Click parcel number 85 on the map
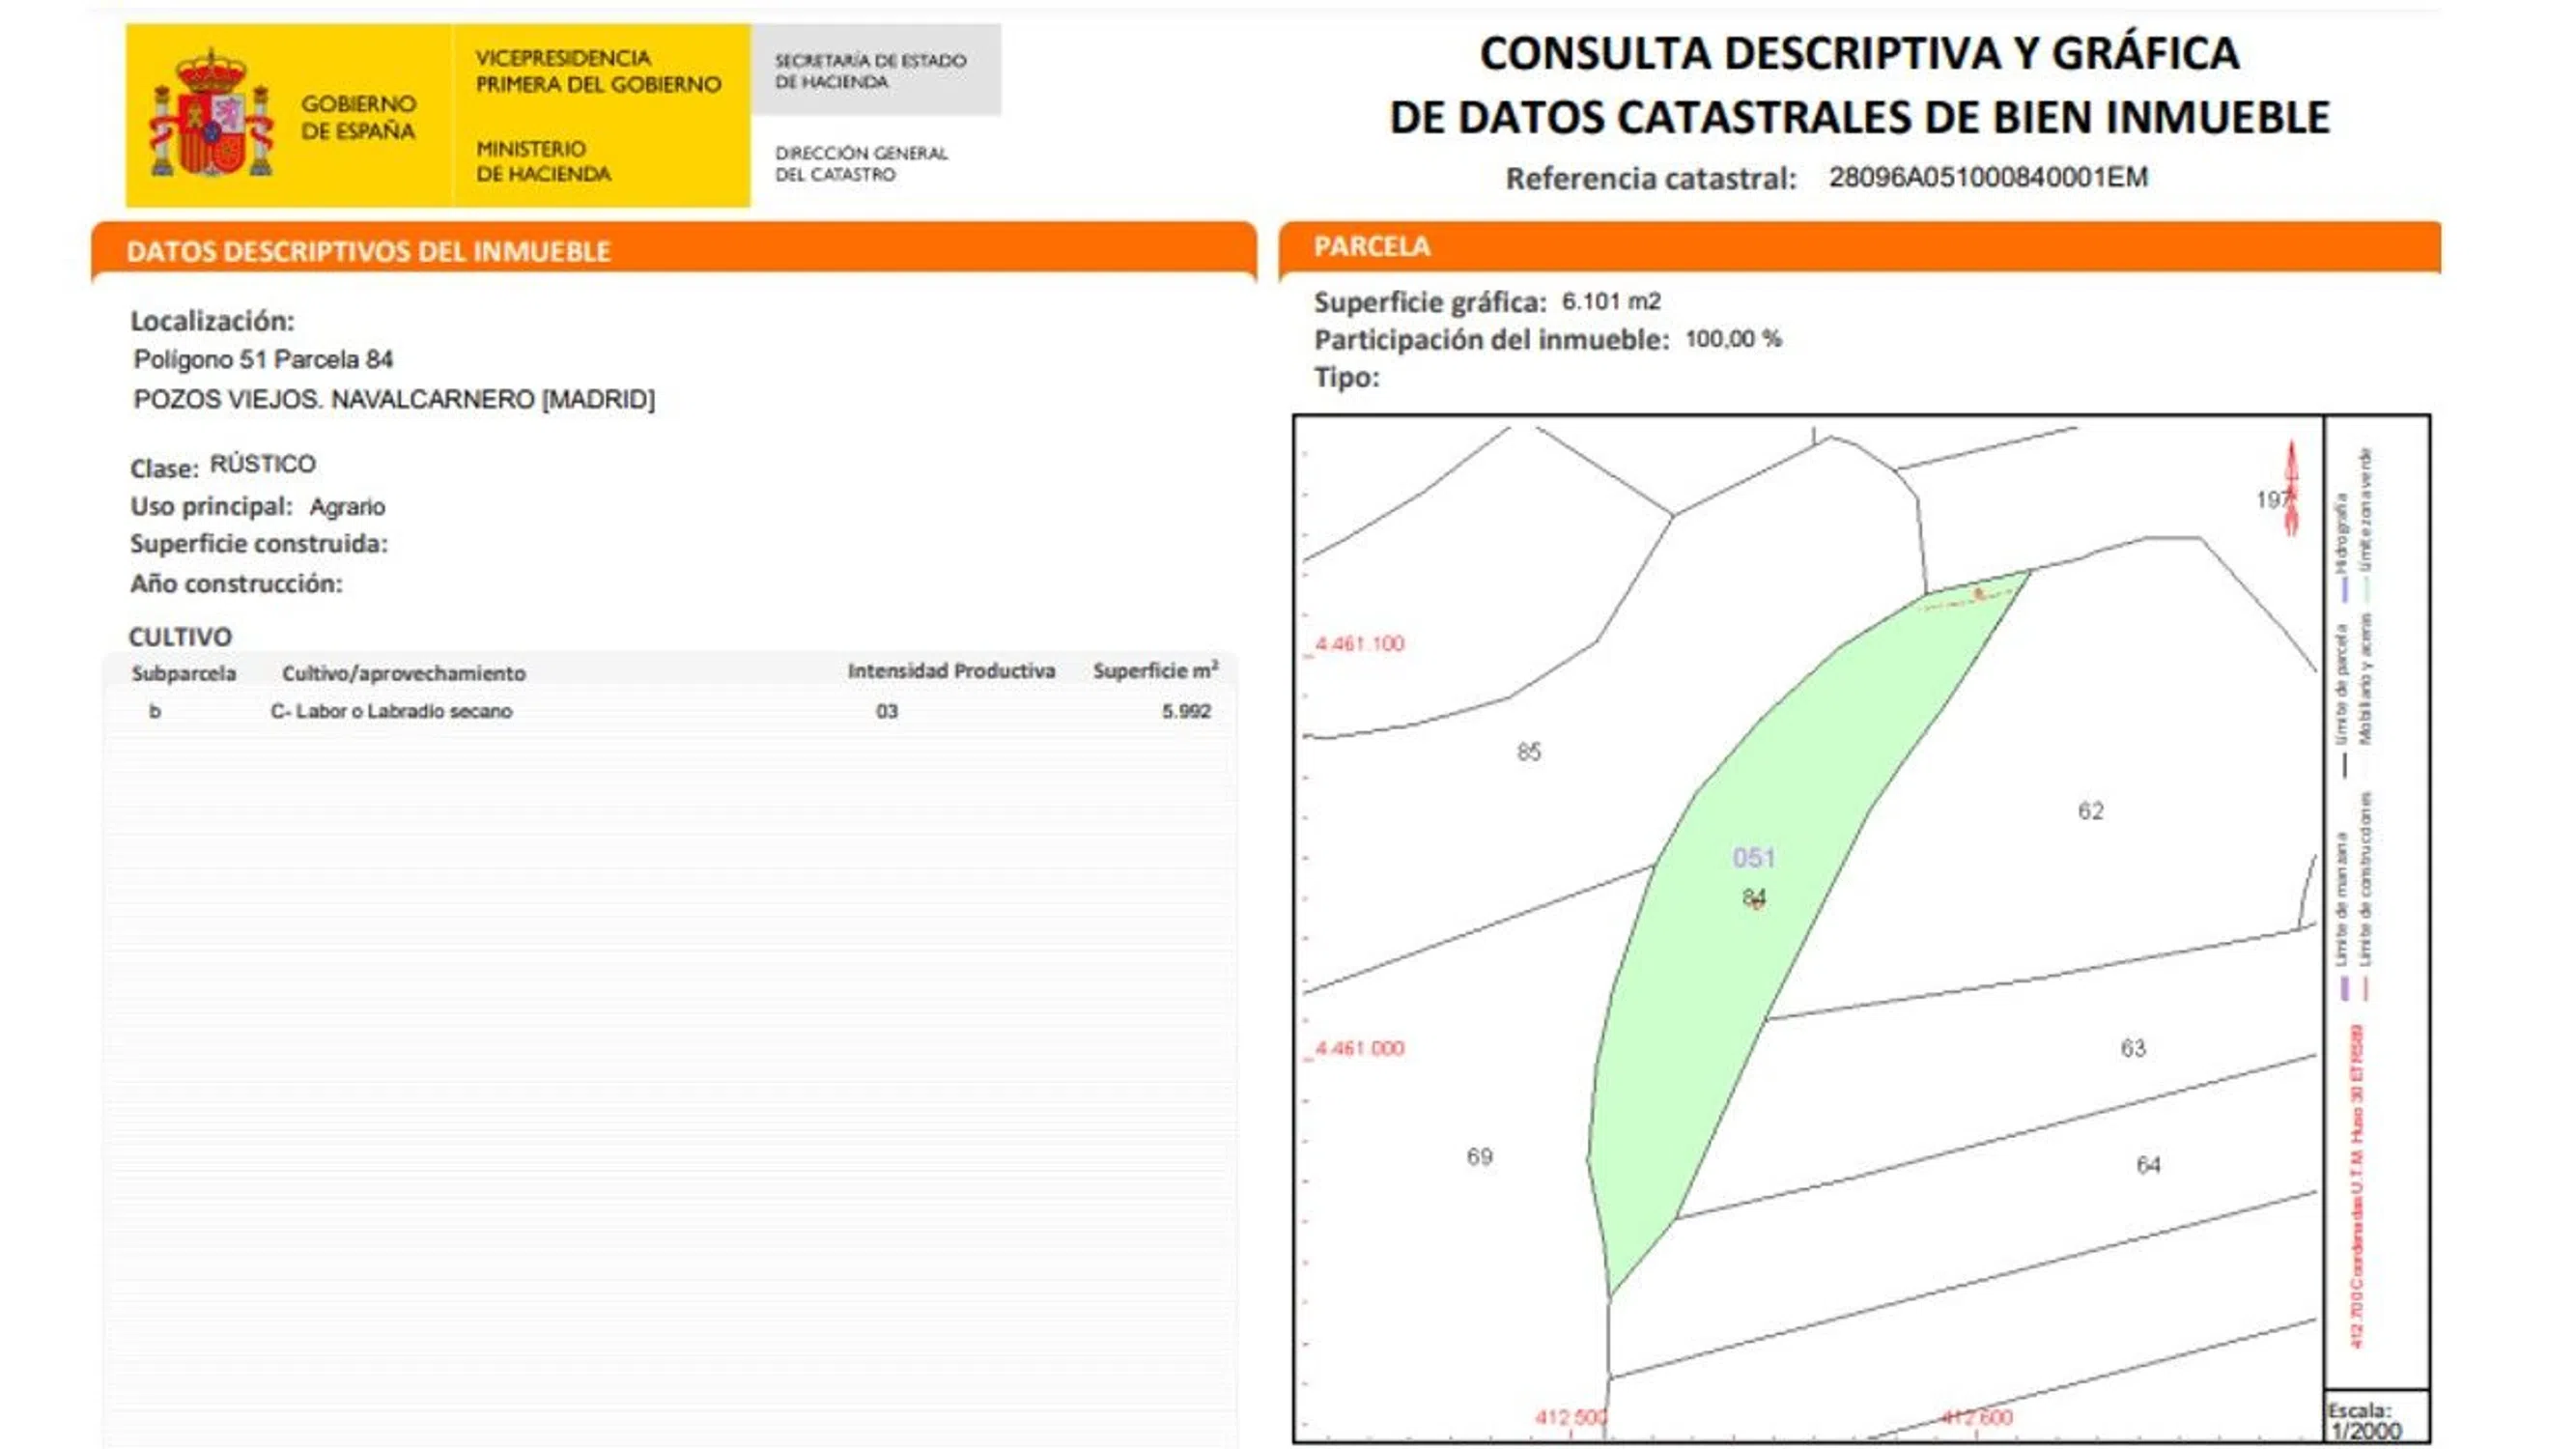The width and height of the screenshot is (2576, 1449). (x=1528, y=752)
